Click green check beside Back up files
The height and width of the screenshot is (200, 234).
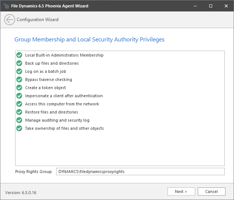point(20,63)
